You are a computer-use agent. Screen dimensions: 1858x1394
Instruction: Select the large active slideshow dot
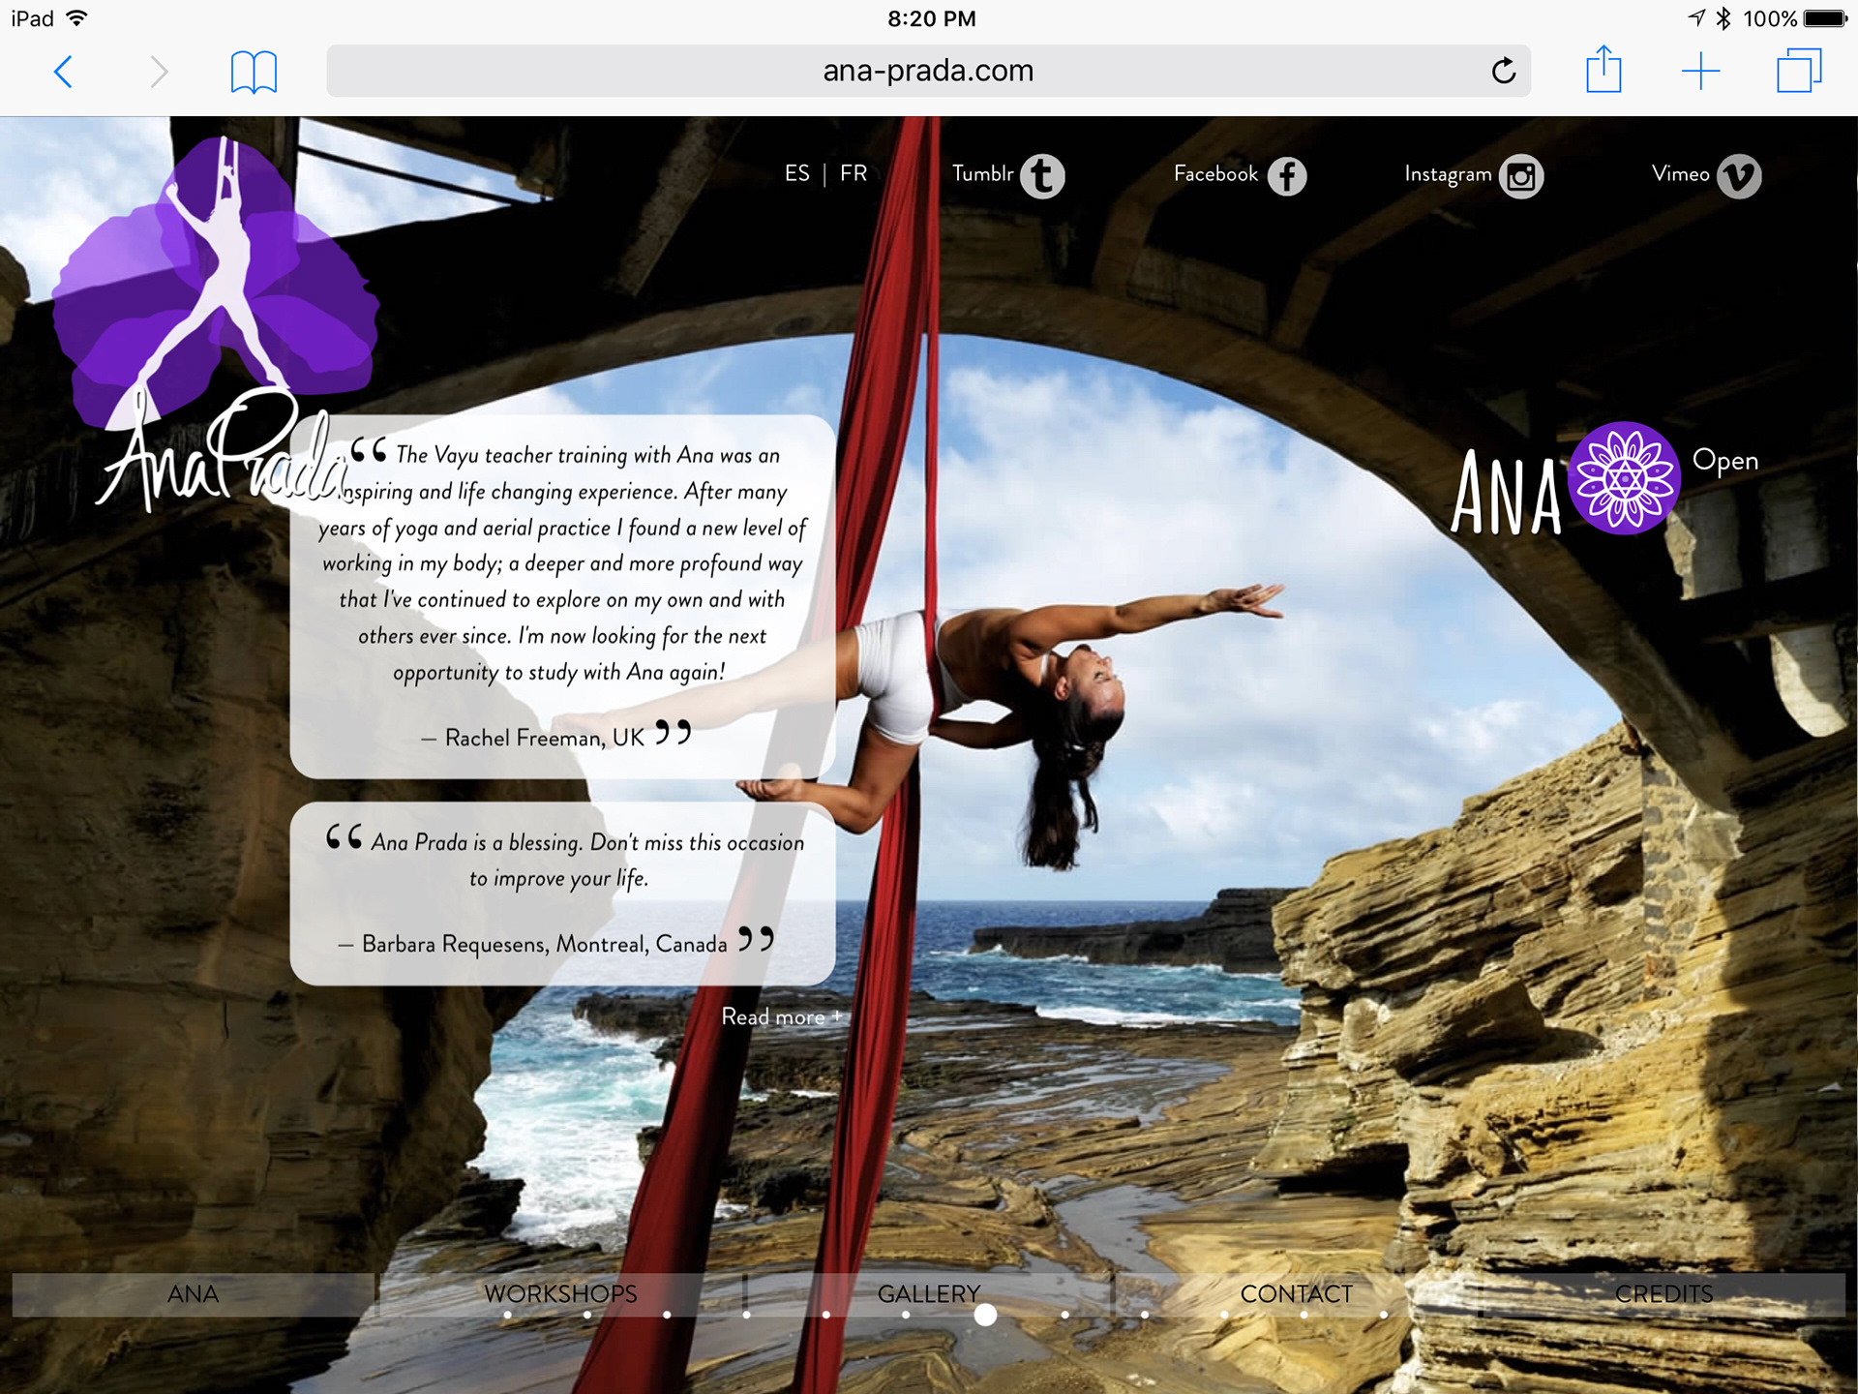click(985, 1315)
